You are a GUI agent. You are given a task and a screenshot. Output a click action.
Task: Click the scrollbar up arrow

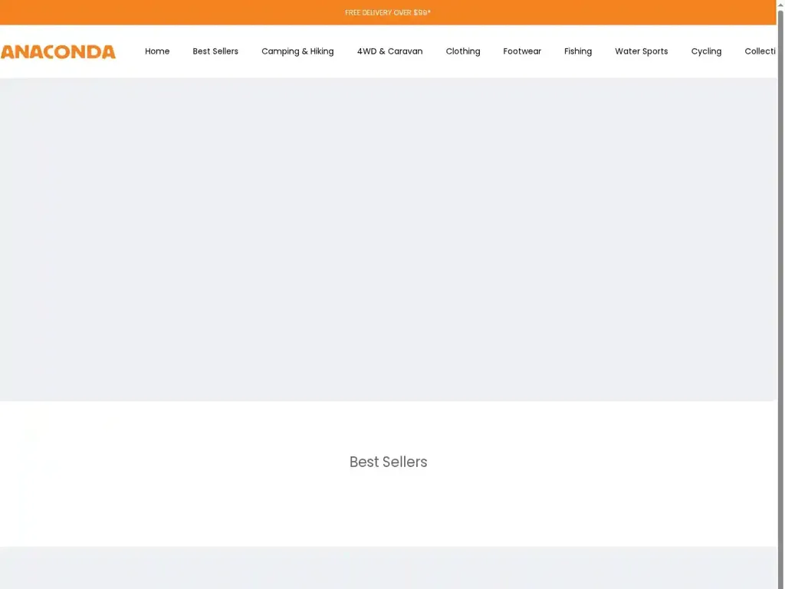point(780,5)
